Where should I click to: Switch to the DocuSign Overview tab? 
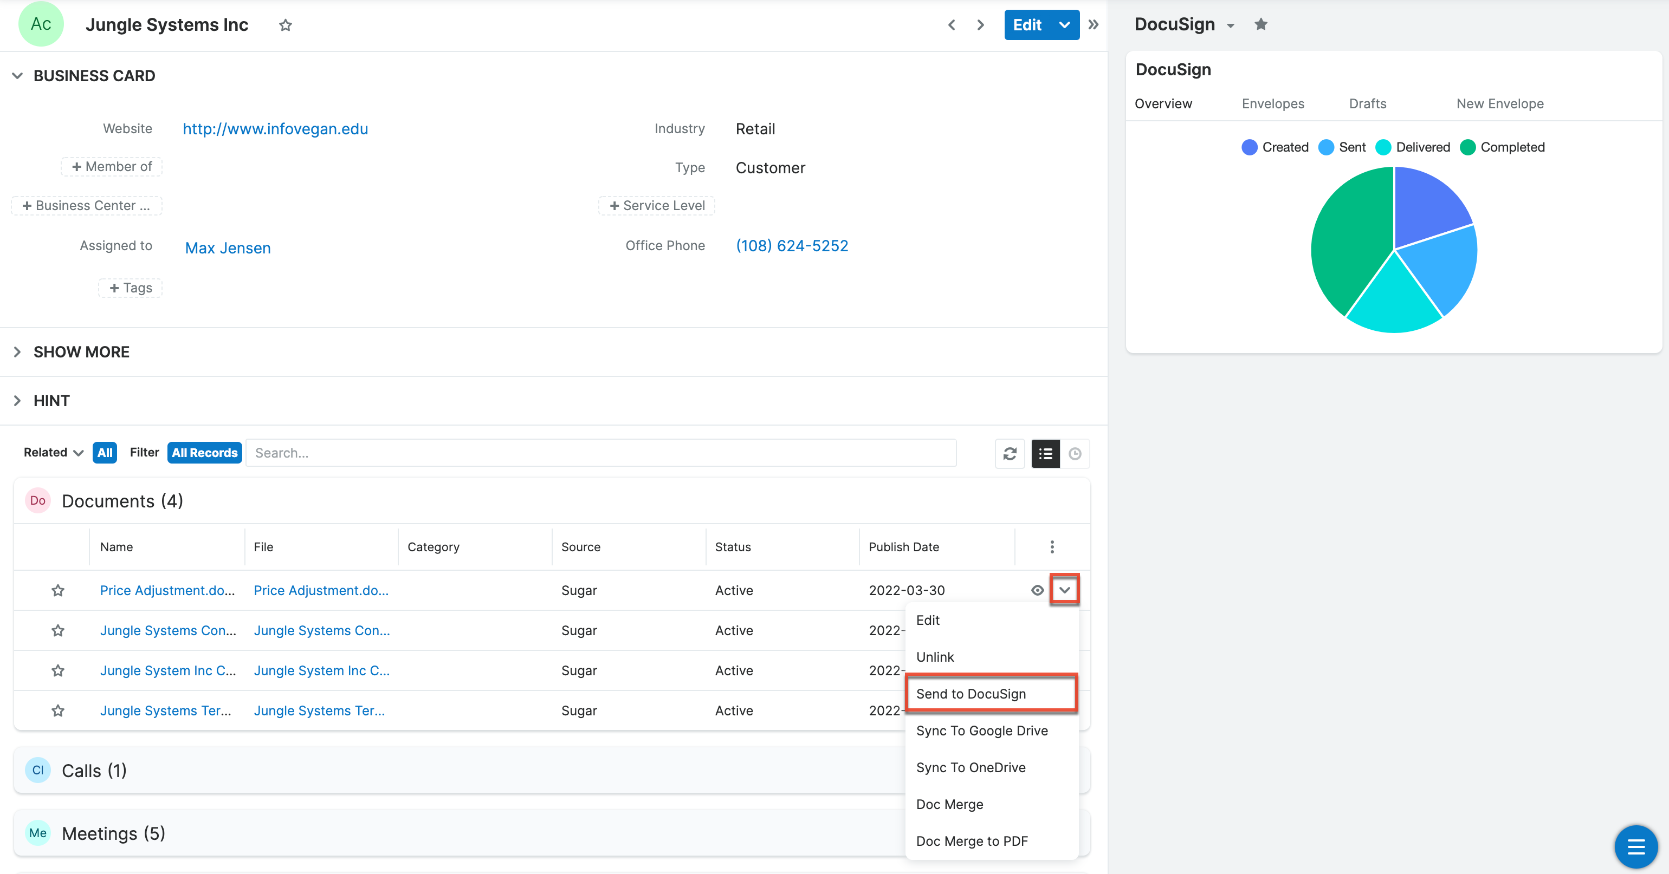click(1163, 103)
